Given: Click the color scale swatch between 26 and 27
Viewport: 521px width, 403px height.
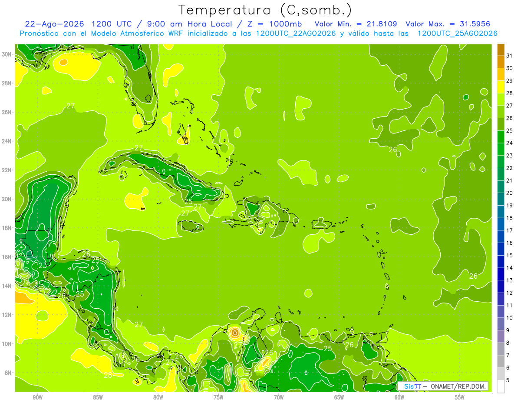Looking at the screenshot, I should tap(501, 112).
